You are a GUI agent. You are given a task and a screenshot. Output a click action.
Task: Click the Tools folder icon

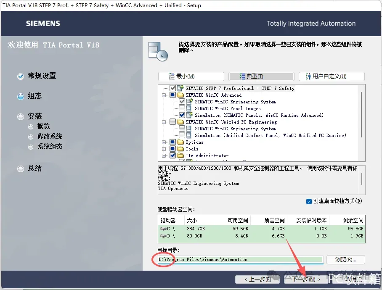(180, 149)
